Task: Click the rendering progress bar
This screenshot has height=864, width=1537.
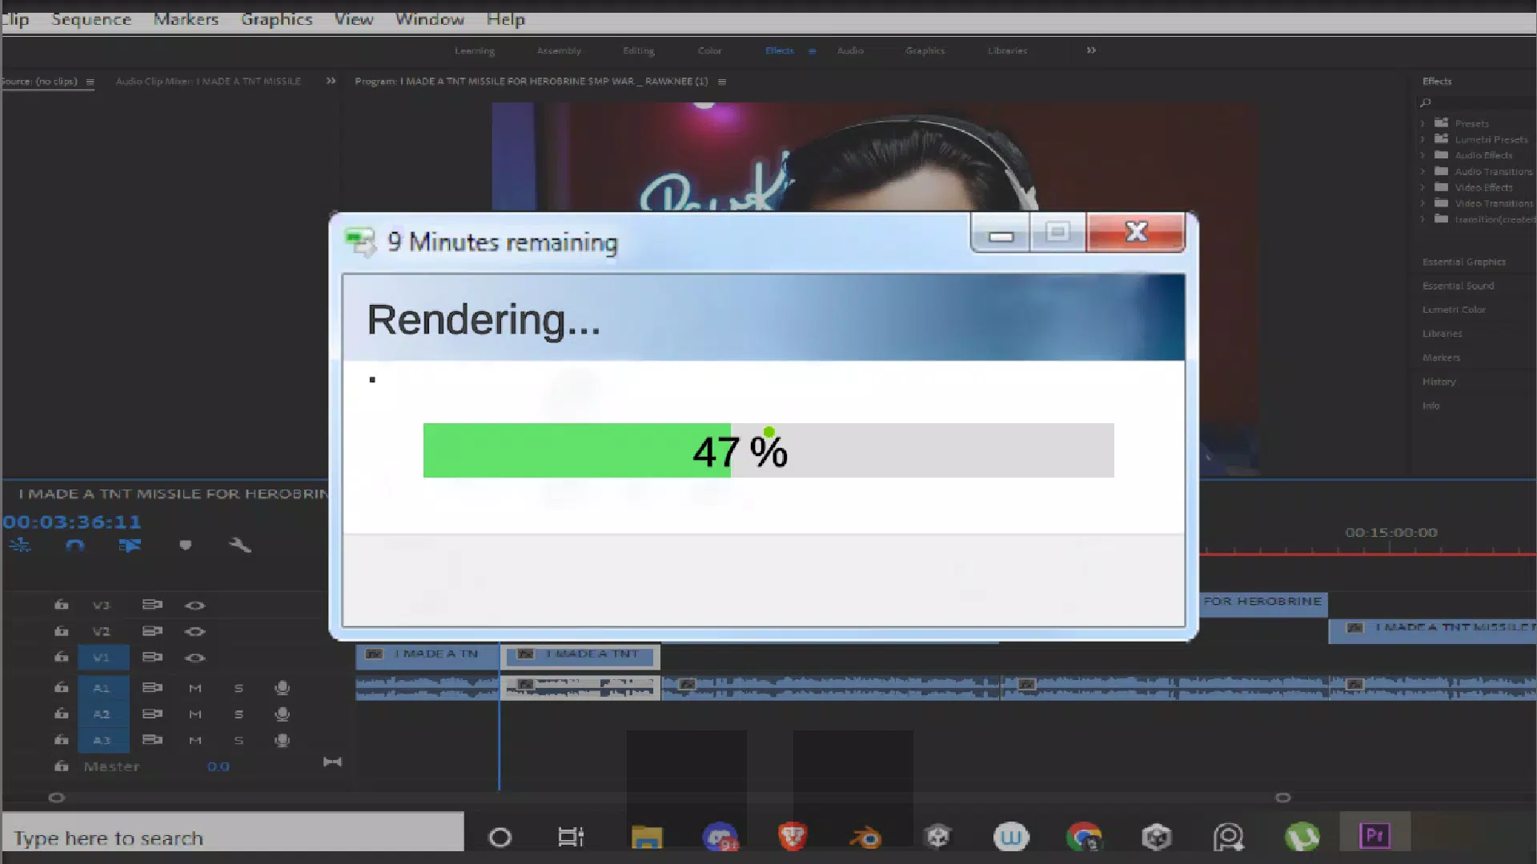Action: (768, 450)
